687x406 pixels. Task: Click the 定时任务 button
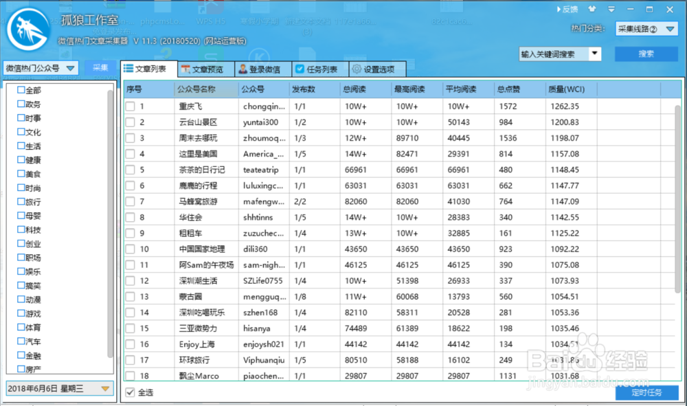tap(647, 392)
